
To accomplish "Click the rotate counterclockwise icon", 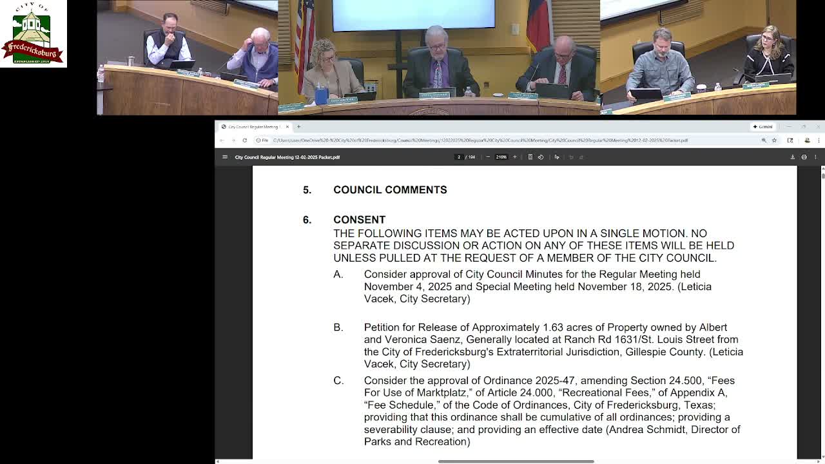I will pyautogui.click(x=541, y=157).
